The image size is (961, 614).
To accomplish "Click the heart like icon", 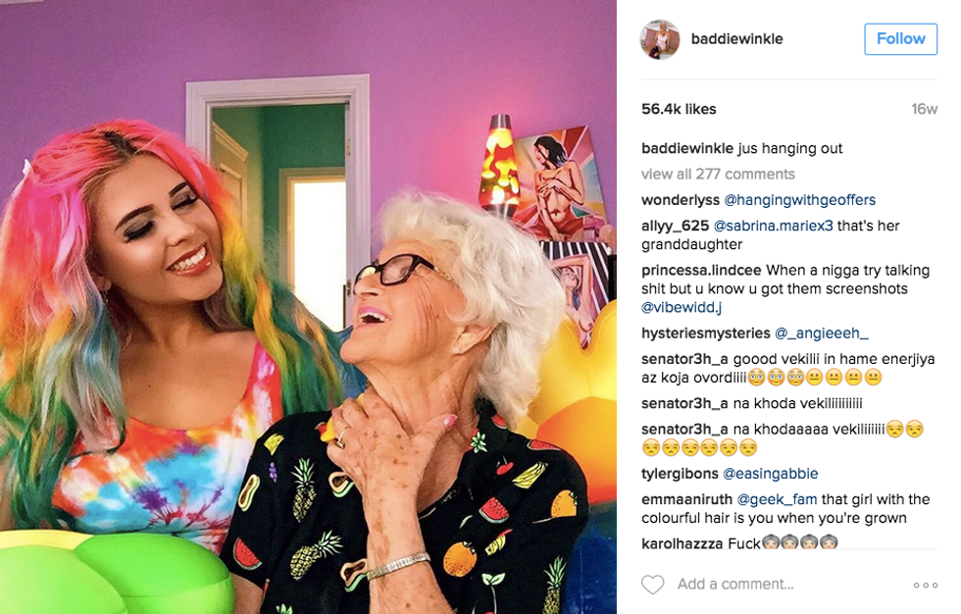I will click(652, 584).
